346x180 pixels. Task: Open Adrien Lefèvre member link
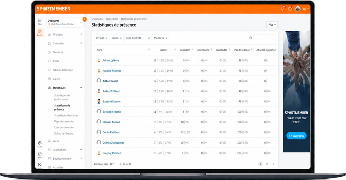(x=110, y=60)
